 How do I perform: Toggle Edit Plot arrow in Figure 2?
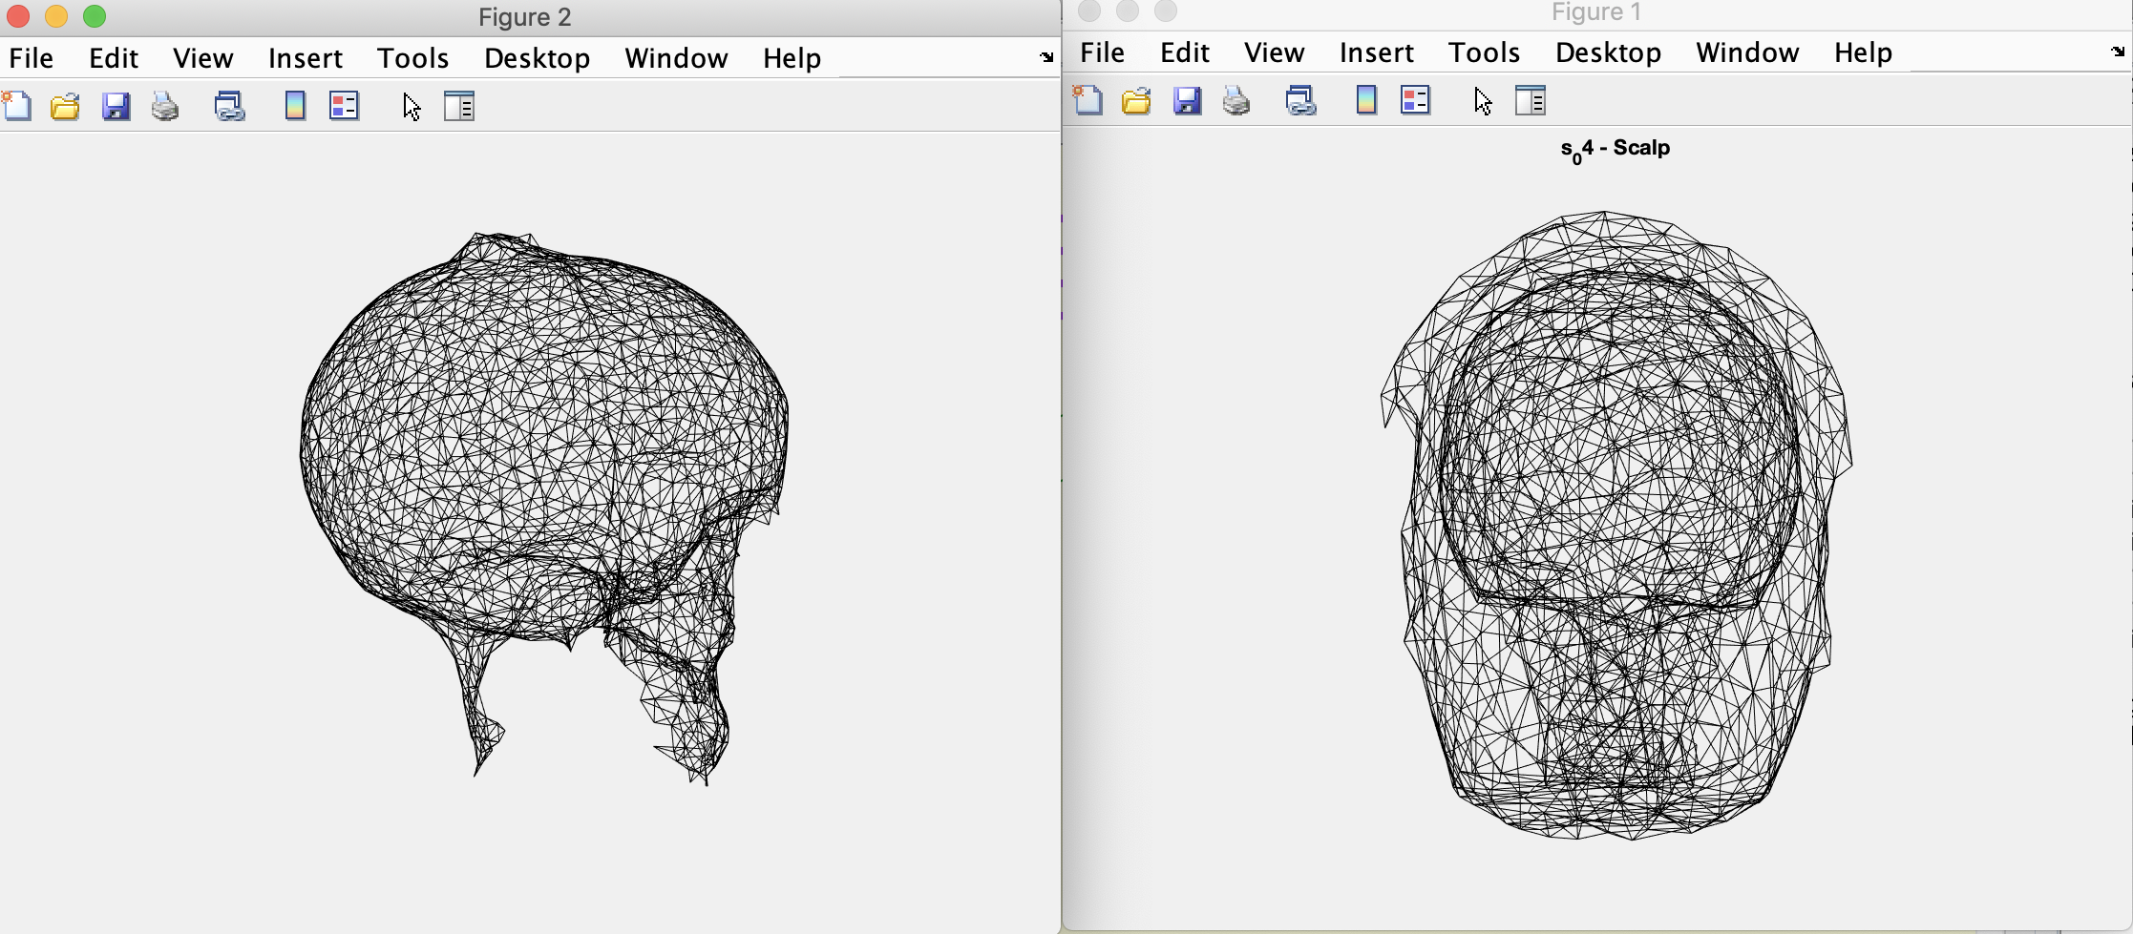coord(412,106)
